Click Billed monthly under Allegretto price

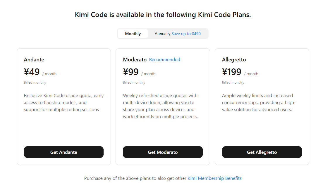[x=233, y=82]
